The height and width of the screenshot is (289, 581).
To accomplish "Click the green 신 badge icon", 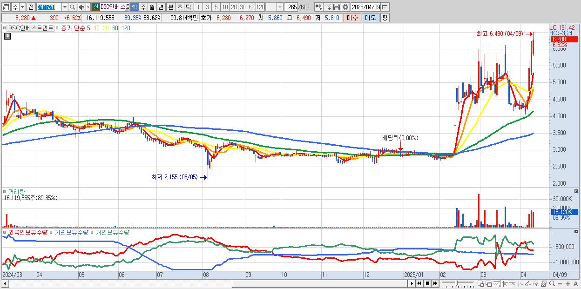I will (95, 7).
